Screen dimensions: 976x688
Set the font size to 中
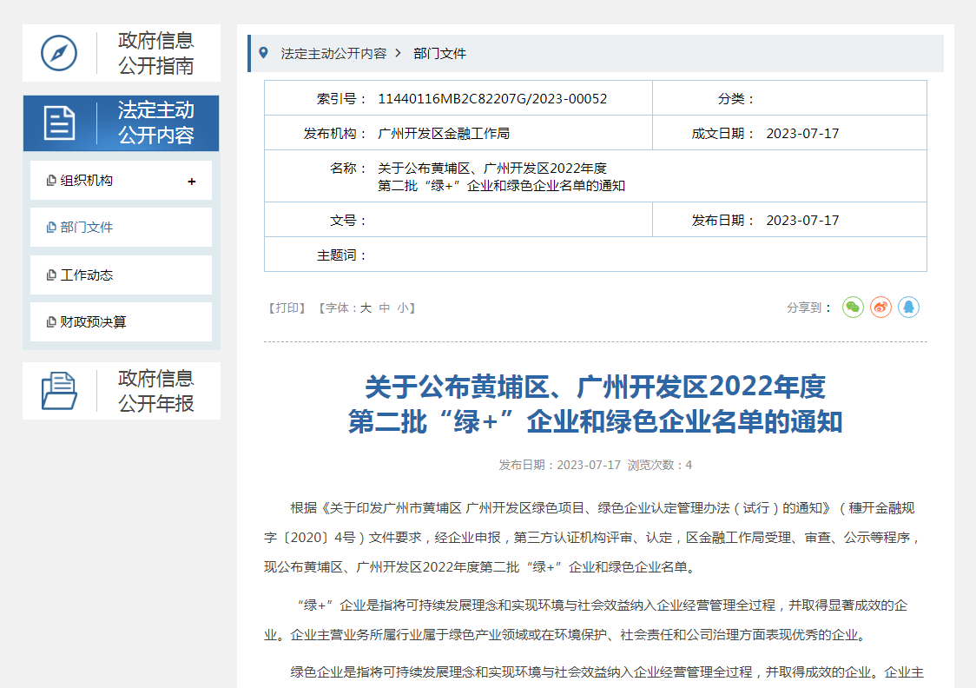(384, 308)
